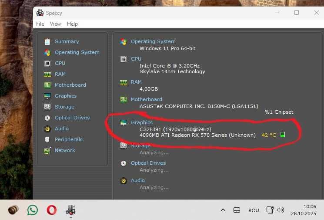Click the green GPU temperature indicator icon
The height and width of the screenshot is (220, 324).
(283, 135)
